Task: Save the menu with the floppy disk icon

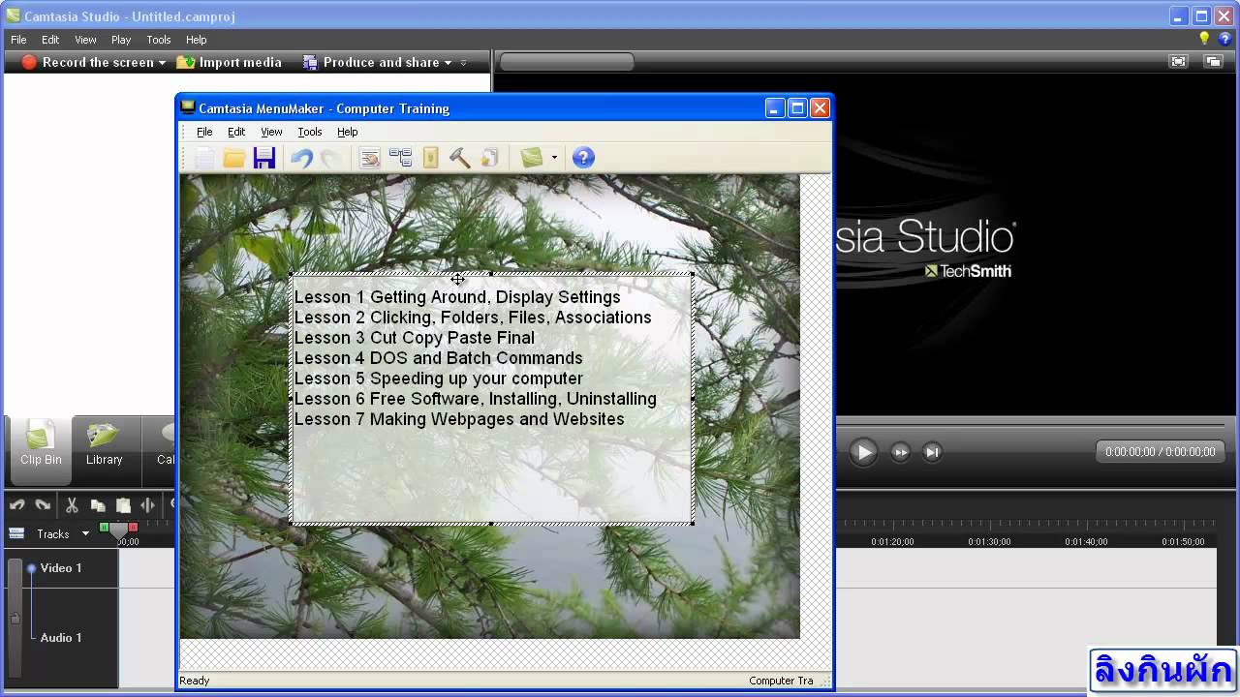Action: click(264, 158)
